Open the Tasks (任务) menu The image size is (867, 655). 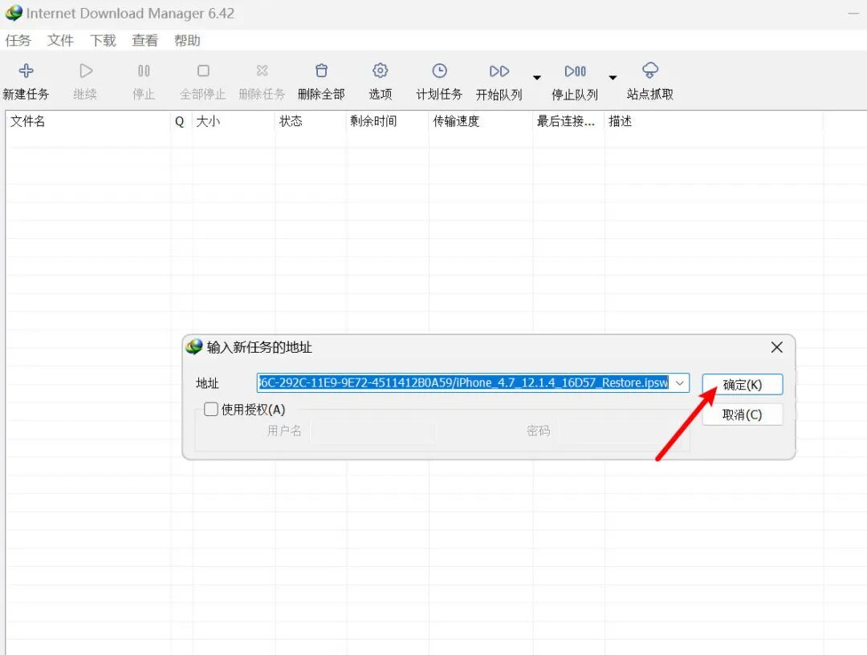(x=18, y=40)
